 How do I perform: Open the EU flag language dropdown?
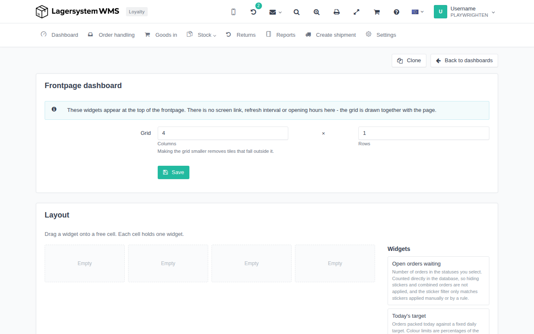tap(418, 12)
